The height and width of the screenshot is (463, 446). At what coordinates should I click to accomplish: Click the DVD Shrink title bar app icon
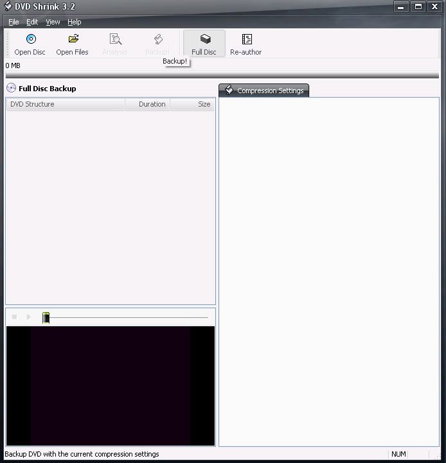[x=8, y=6]
